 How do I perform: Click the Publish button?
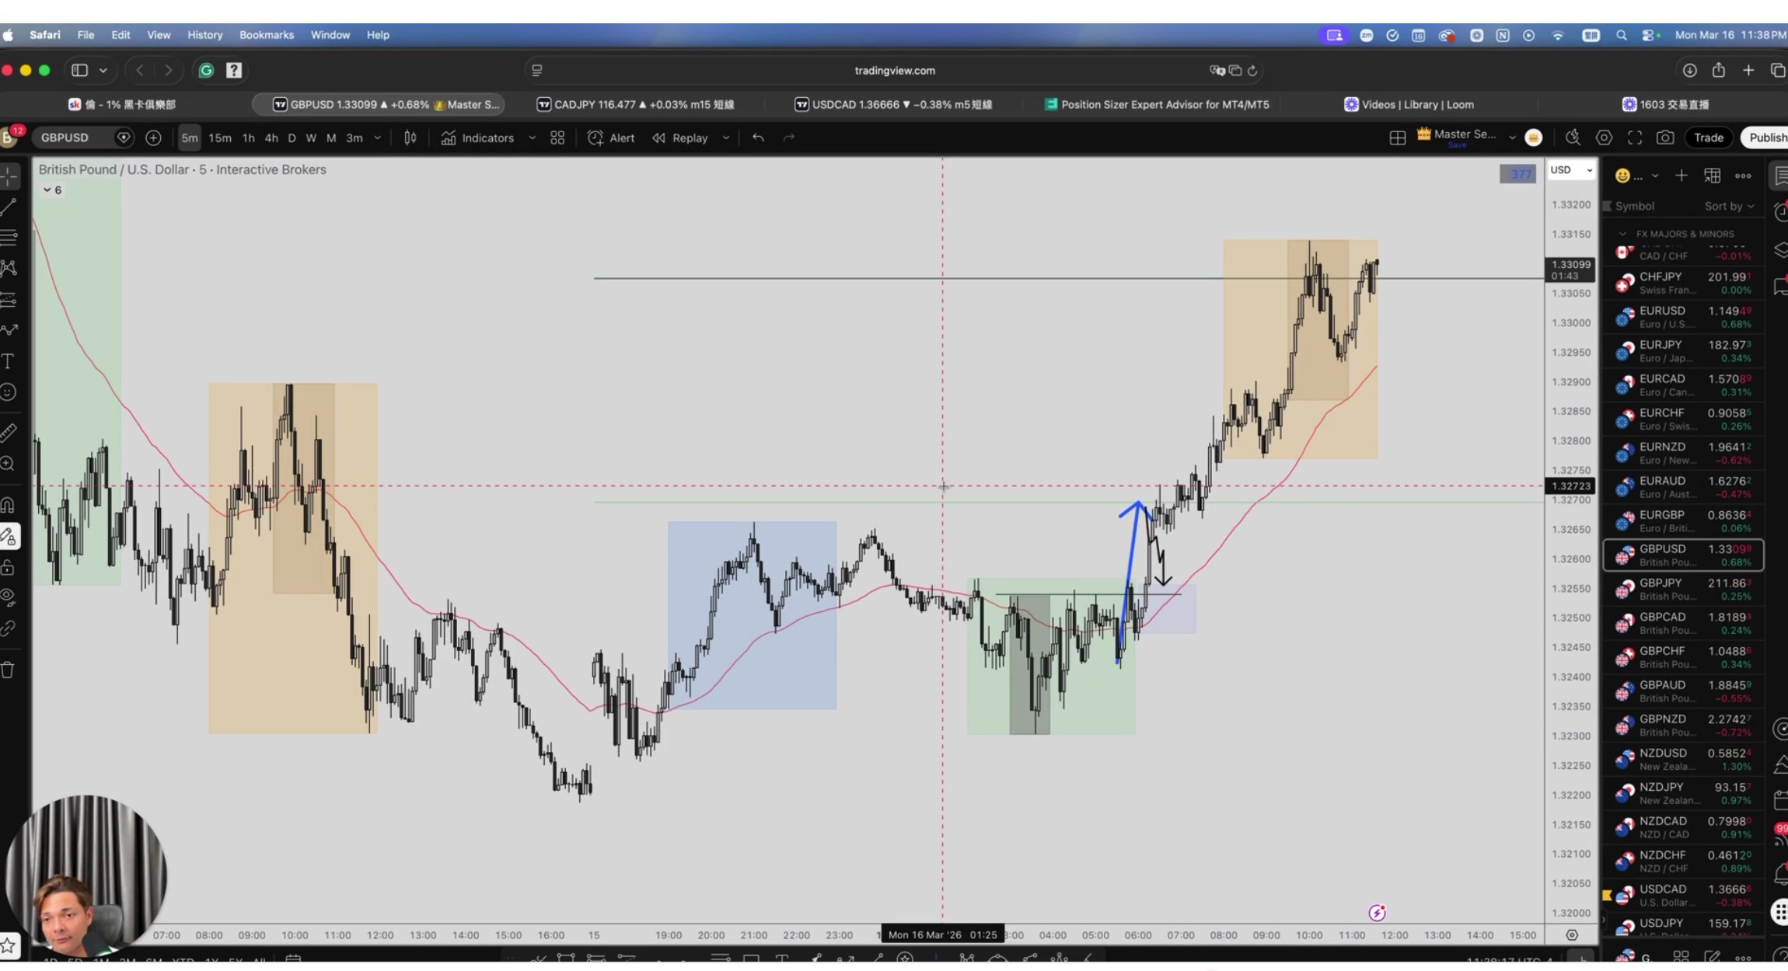click(1767, 137)
